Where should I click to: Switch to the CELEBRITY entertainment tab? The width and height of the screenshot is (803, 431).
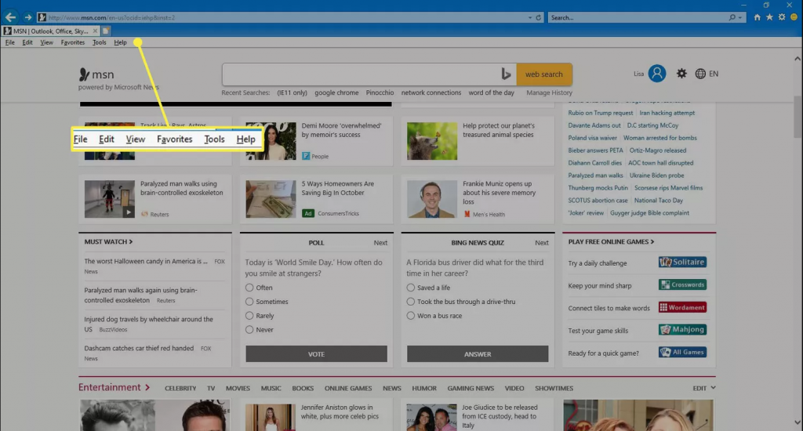[180, 389]
